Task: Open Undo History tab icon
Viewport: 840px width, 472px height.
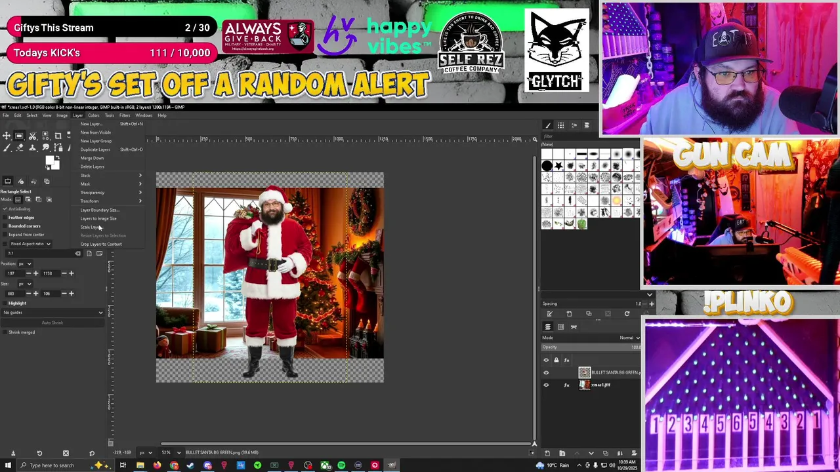Action: (x=33, y=182)
